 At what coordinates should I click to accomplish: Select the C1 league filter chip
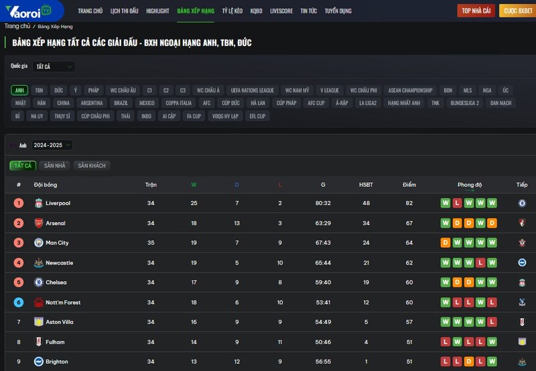click(149, 90)
